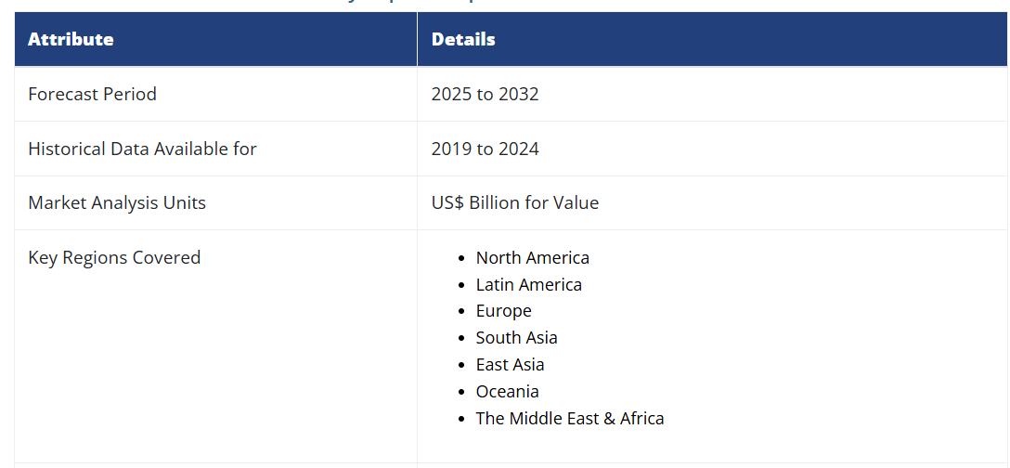Select the Oceania list item
Image resolution: width=1010 pixels, height=468 pixels.
507,392
